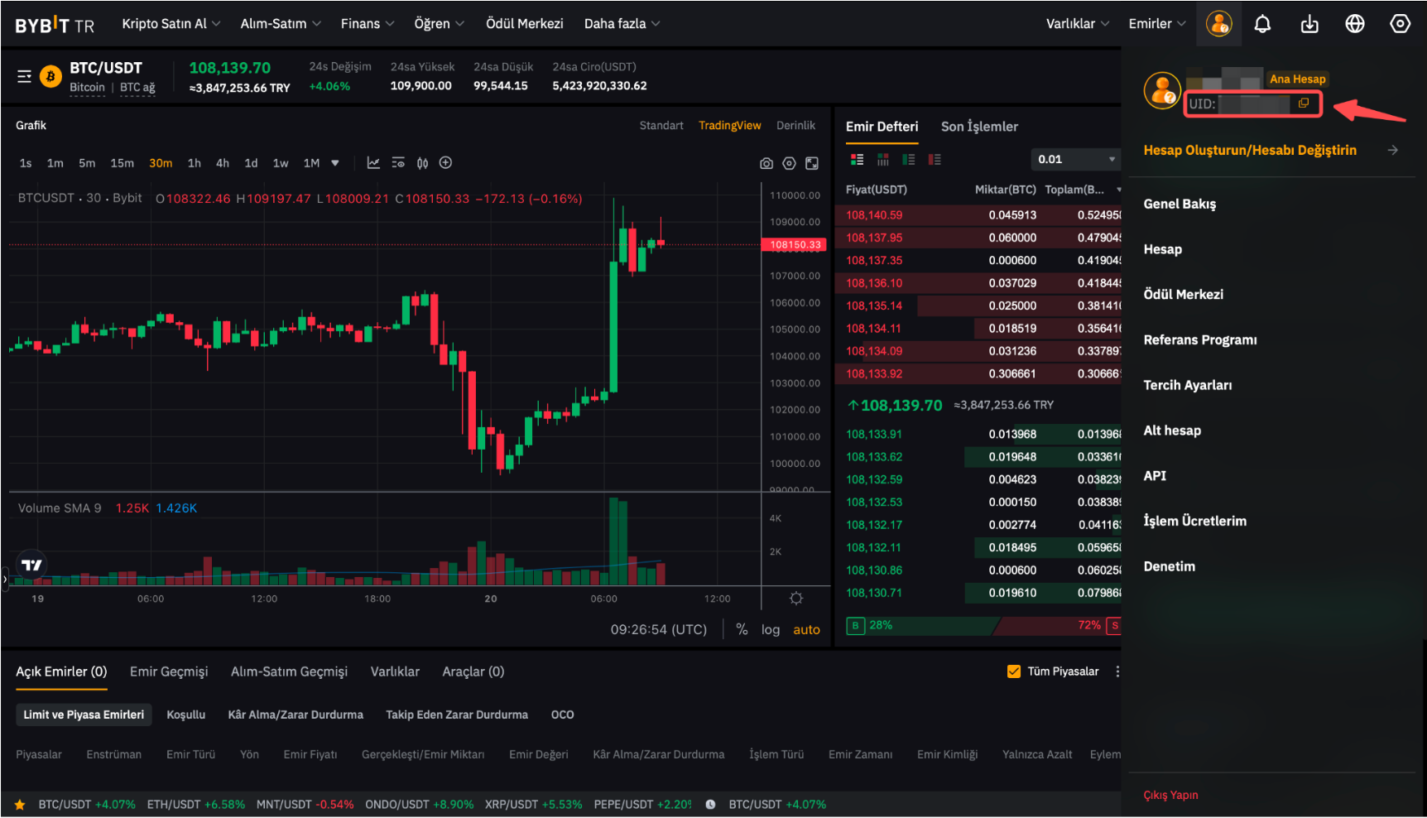Viewport: 1427px width, 818px height.
Task: Open the language globe icon
Action: pyautogui.click(x=1355, y=24)
